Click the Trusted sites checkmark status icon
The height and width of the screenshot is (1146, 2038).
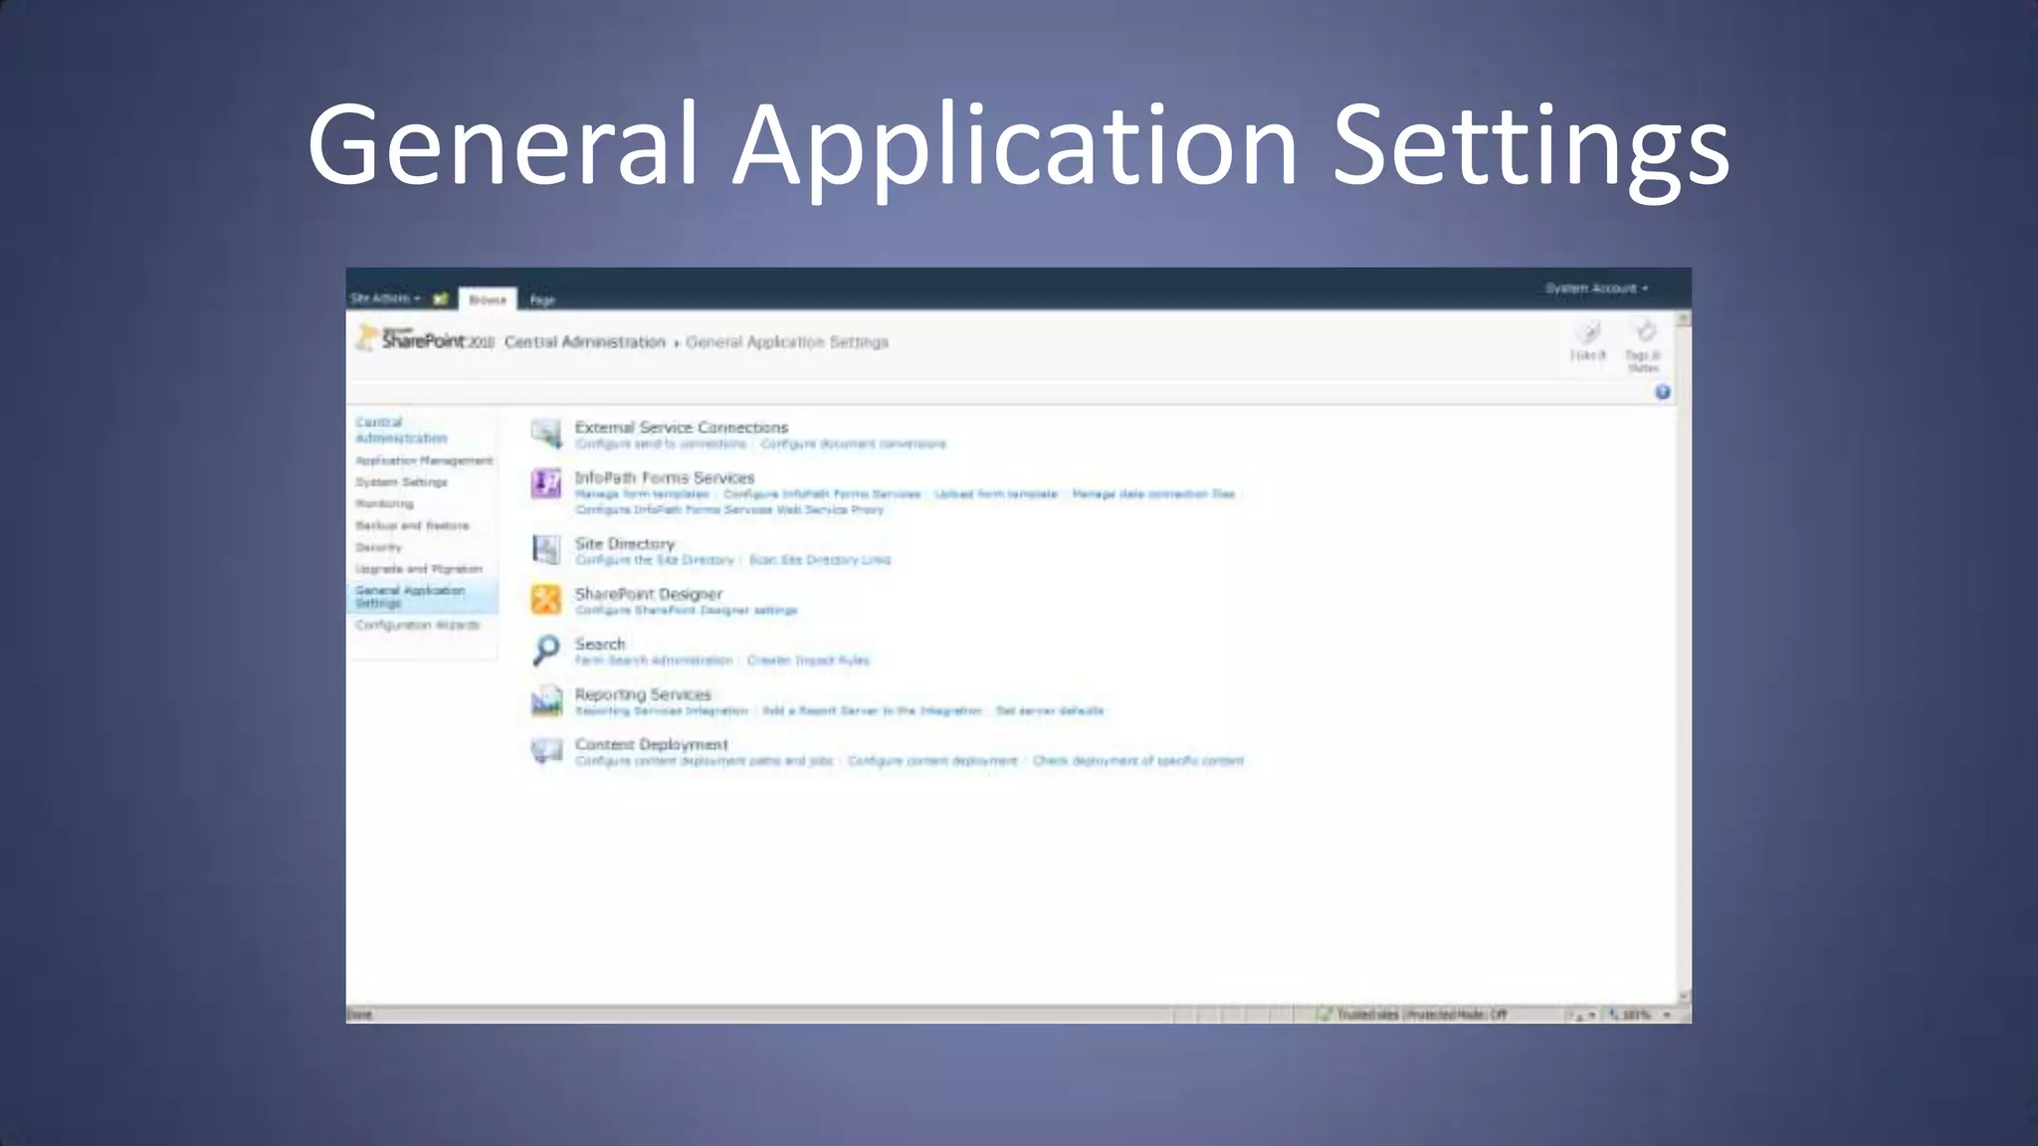click(1323, 1014)
